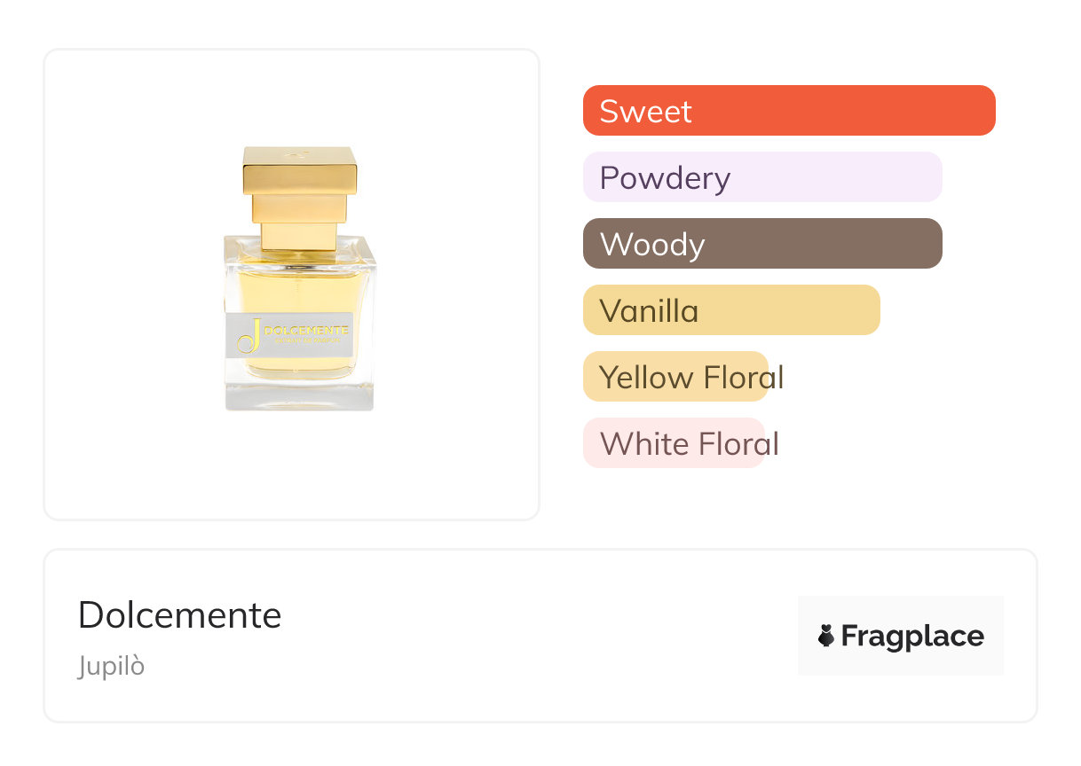
Task: Click the clear glass base of the bottle
Action: coord(299,395)
